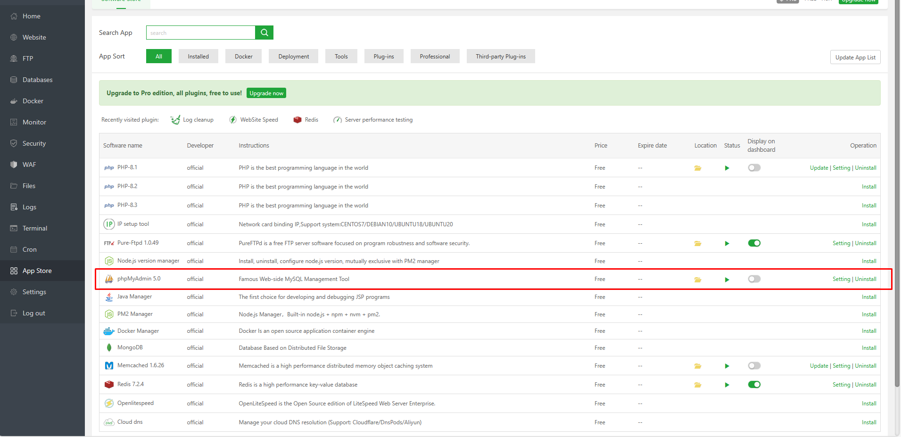Image resolution: width=901 pixels, height=437 pixels.
Task: Click Install for MongoDB
Action: (x=868, y=348)
